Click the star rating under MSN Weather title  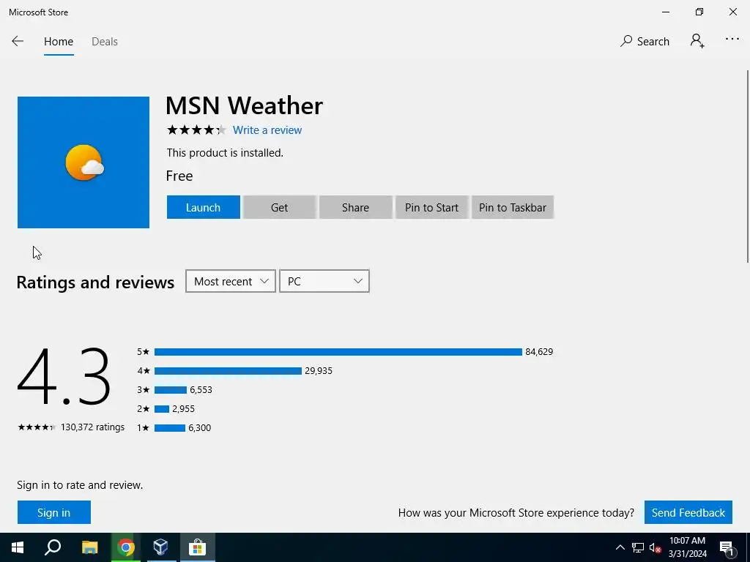tap(196, 130)
